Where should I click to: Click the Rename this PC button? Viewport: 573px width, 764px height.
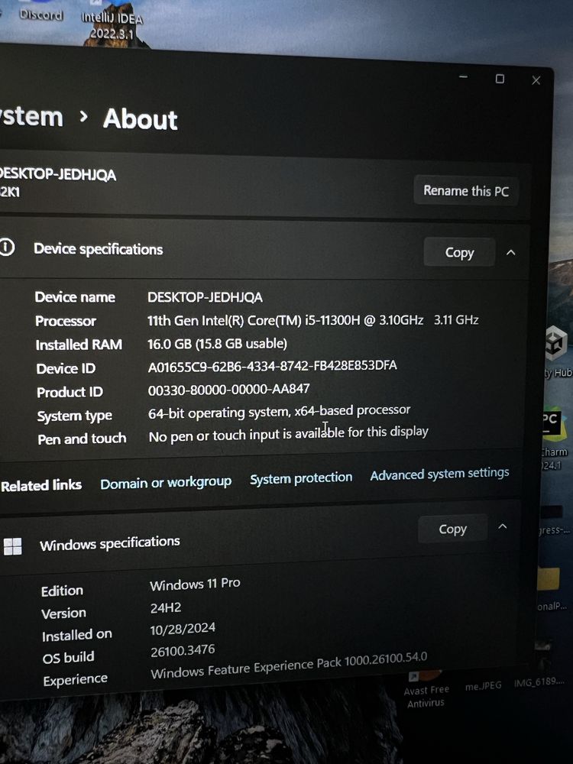[466, 190]
